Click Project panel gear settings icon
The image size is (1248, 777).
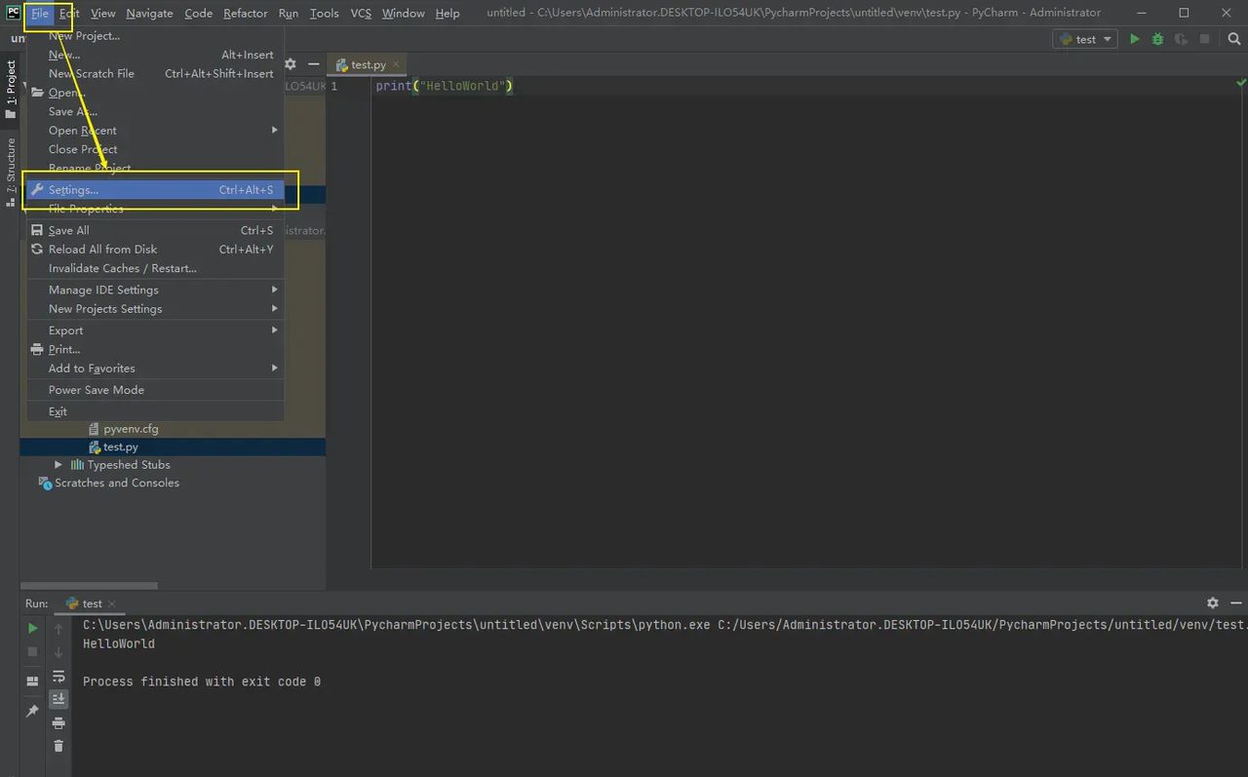tap(290, 64)
